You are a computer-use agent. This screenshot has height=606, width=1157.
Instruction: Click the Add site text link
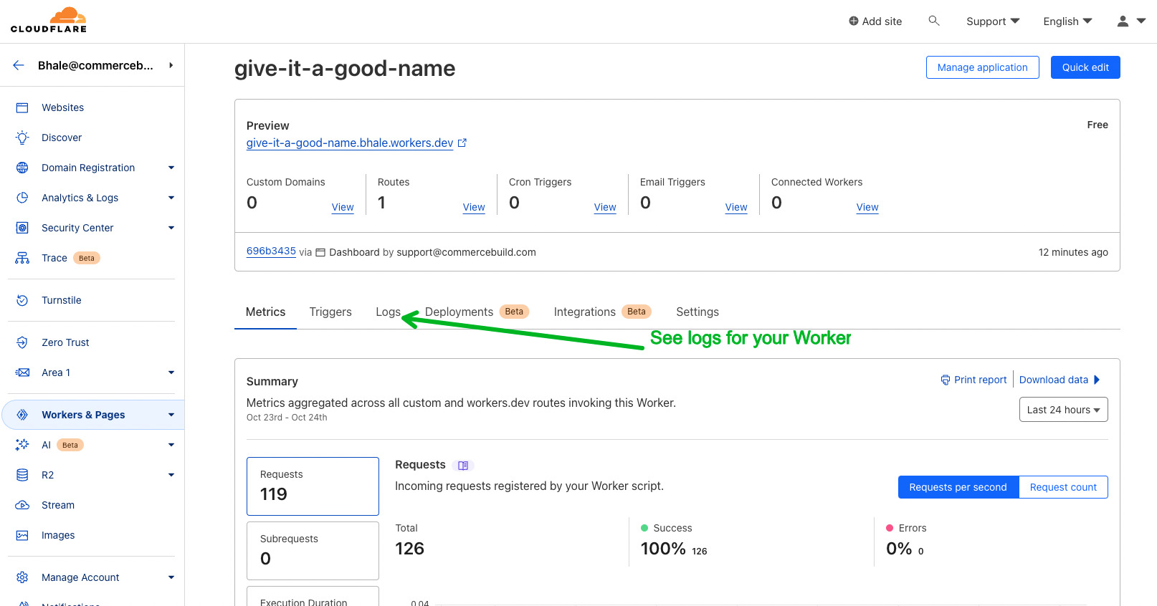882,21
